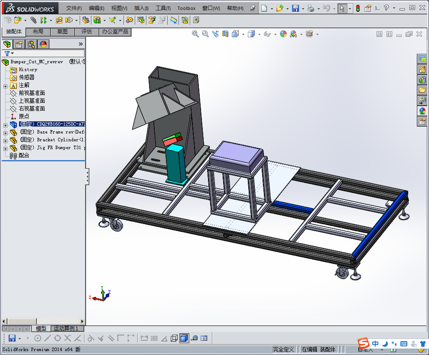Screen dimensions: 429x355
Task: Expand the 注解 annotations tree node
Action: (x=5, y=86)
